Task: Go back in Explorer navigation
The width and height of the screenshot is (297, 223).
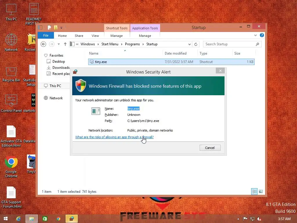Action: tap(44, 44)
